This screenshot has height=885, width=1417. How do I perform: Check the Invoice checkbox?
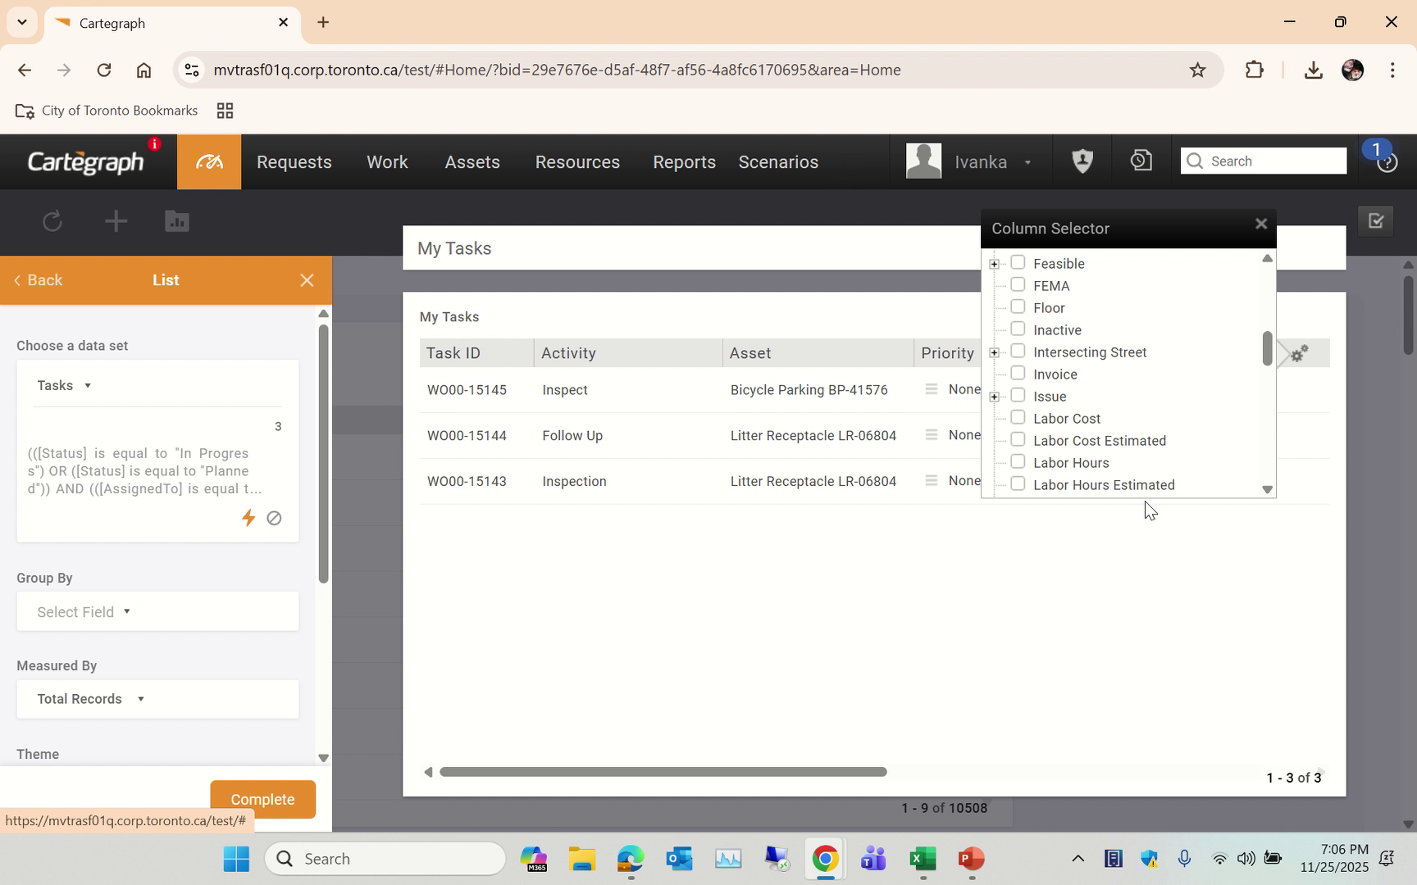1018,374
